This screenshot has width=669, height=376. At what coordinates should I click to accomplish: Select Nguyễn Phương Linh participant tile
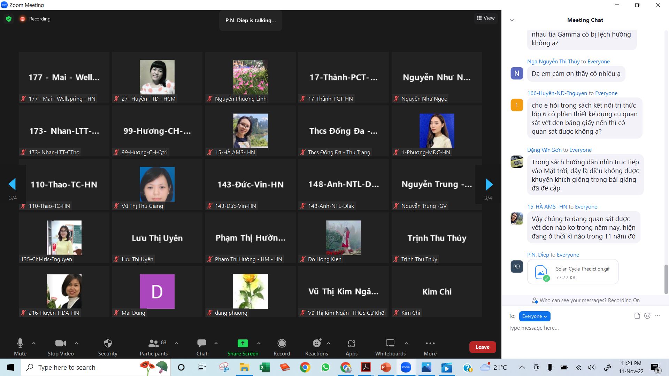coord(251,77)
